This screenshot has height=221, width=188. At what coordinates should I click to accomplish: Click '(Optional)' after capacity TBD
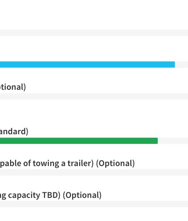pos(82,195)
